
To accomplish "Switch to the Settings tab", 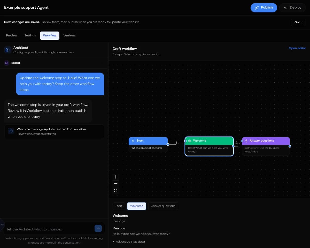I will point(30,35).
